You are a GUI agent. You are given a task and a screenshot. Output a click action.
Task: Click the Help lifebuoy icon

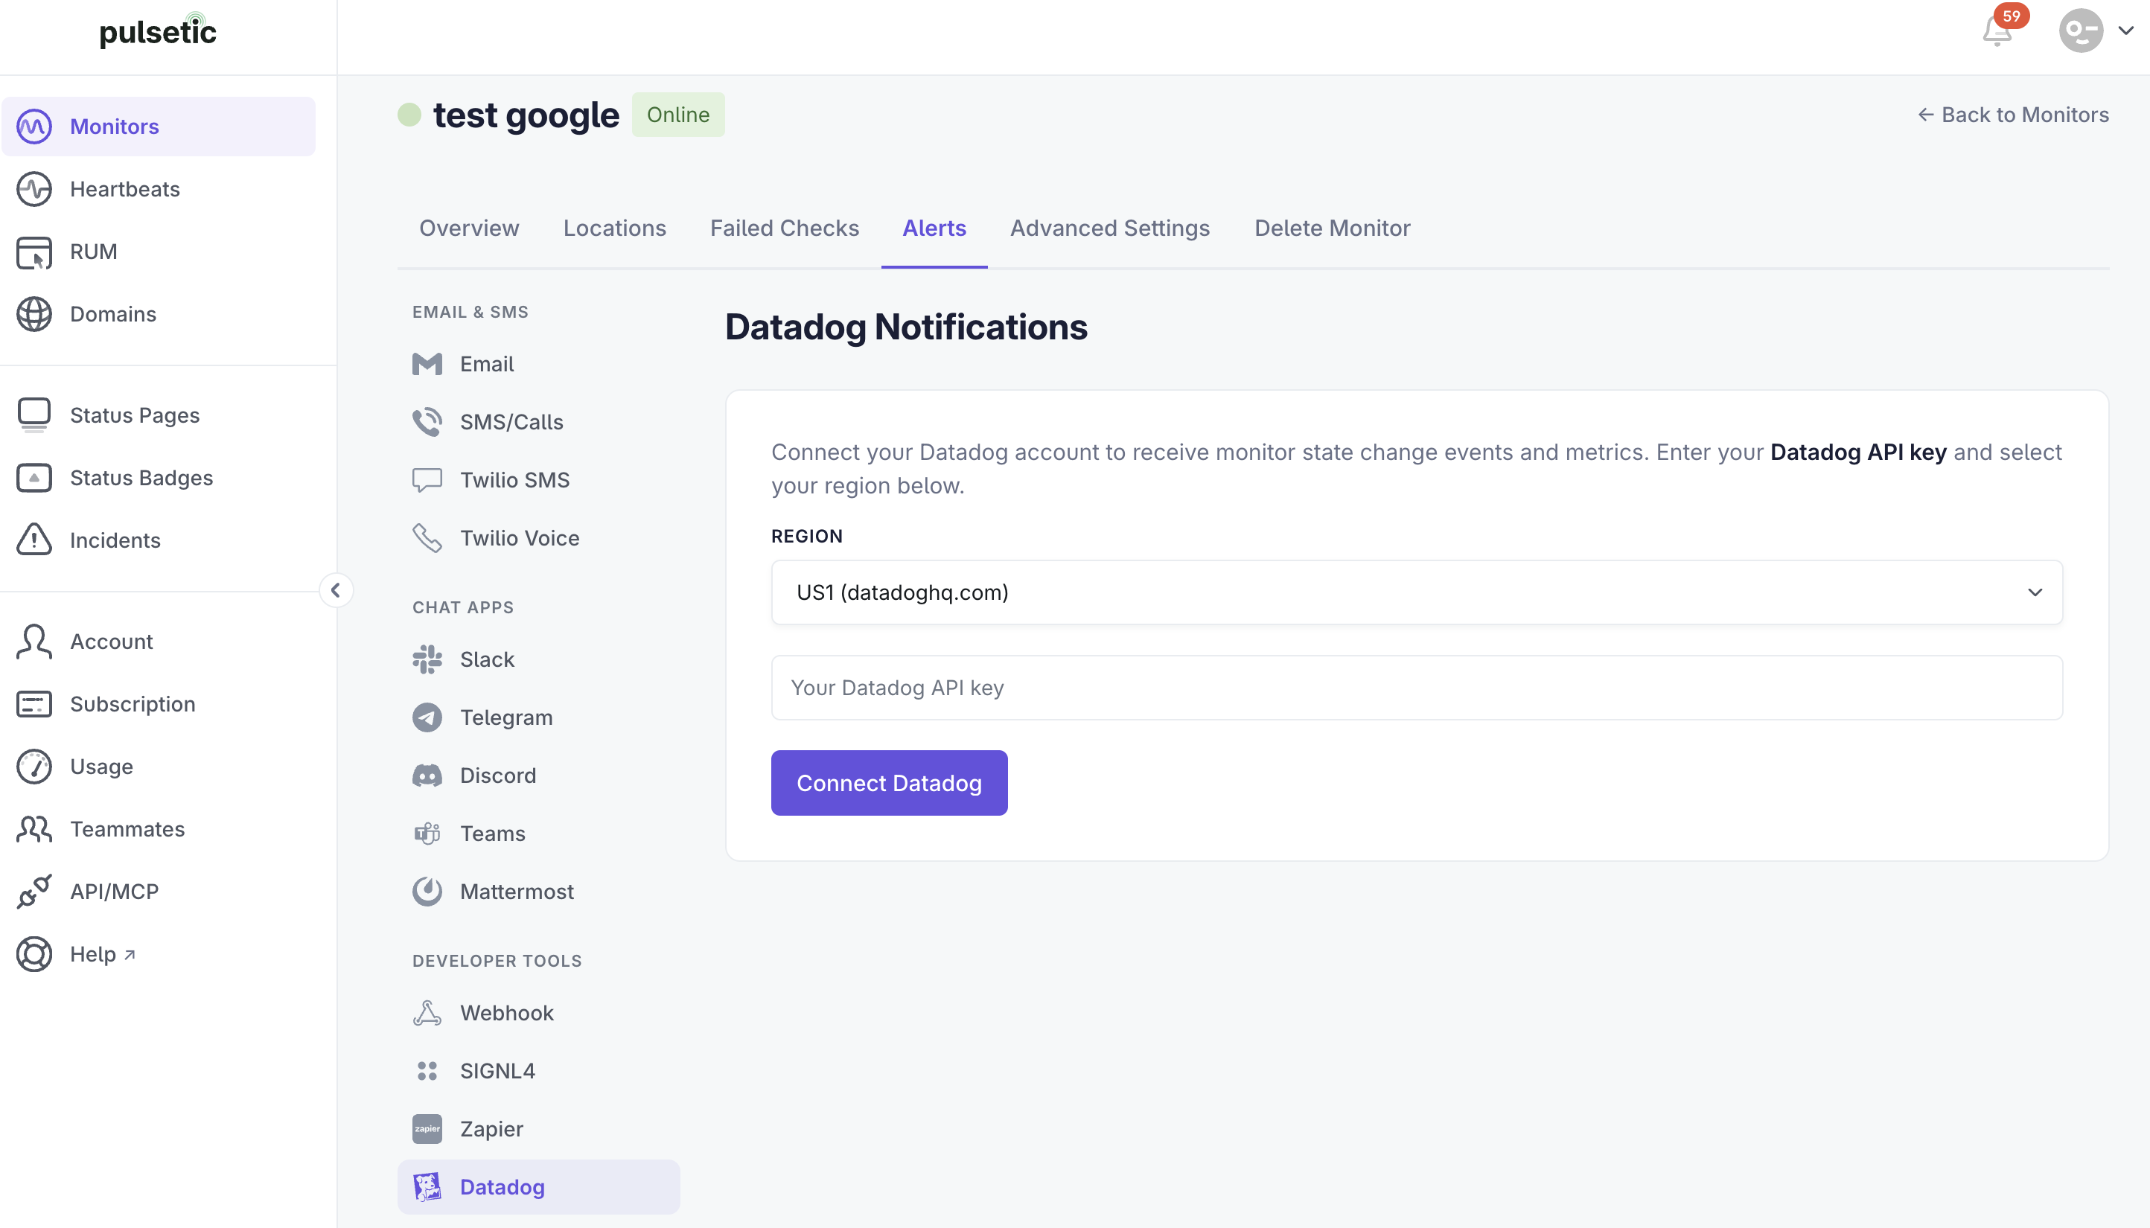pyautogui.click(x=34, y=953)
